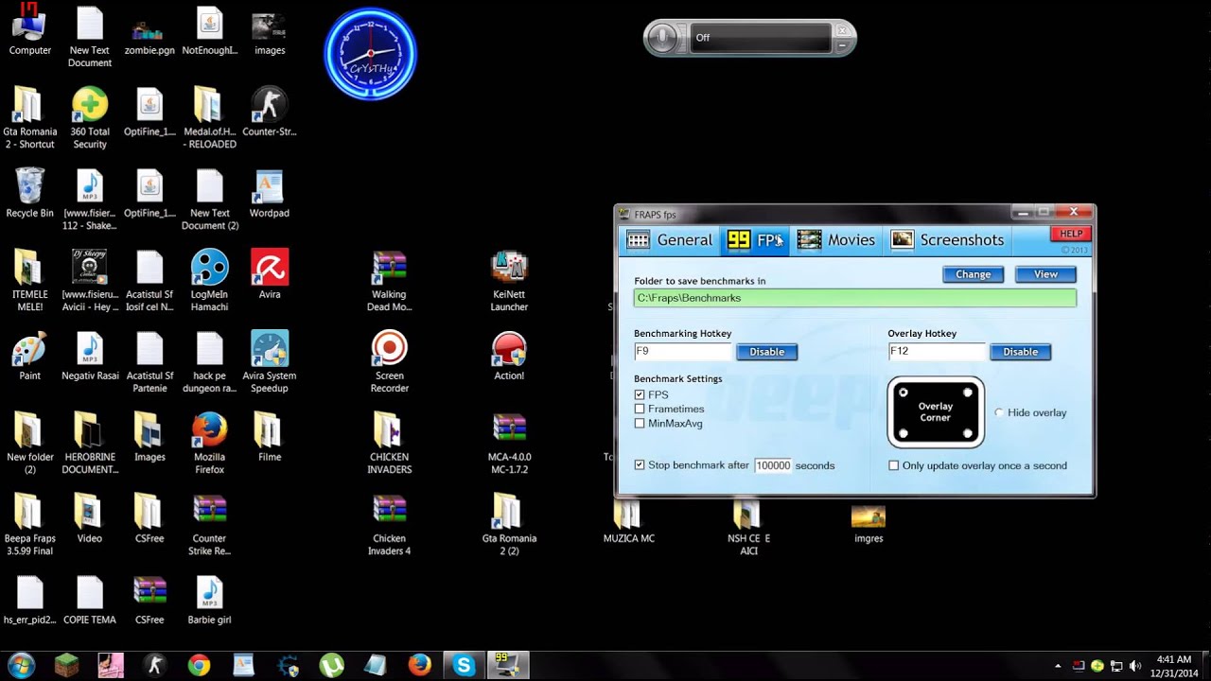Select the Recycle Bin icon
Image resolution: width=1211 pixels, height=681 pixels.
click(x=30, y=194)
